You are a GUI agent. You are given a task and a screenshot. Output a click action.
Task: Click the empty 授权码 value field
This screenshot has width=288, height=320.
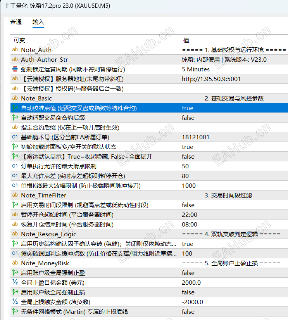pos(234,88)
